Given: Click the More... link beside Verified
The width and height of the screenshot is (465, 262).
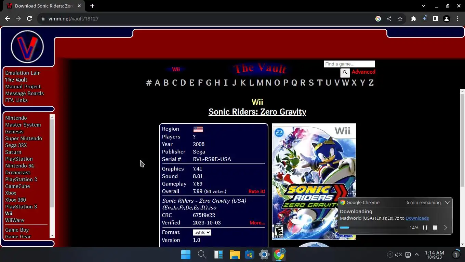Looking at the screenshot, I should 257,222.
